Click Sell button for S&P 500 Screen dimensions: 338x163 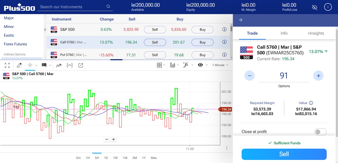point(155,29)
